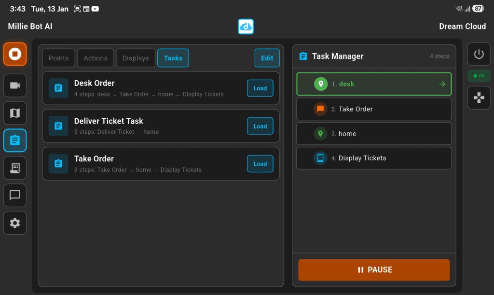Screen dimensions: 494x295
Task: Select step 2 Take Order
Action: point(374,109)
